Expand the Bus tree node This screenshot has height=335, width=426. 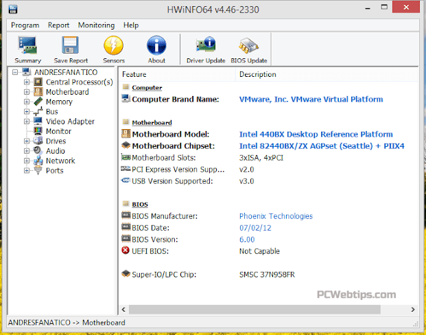(x=27, y=111)
